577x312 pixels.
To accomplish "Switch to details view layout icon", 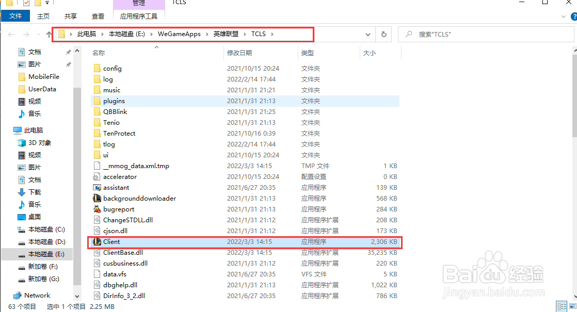I will (x=562, y=306).
